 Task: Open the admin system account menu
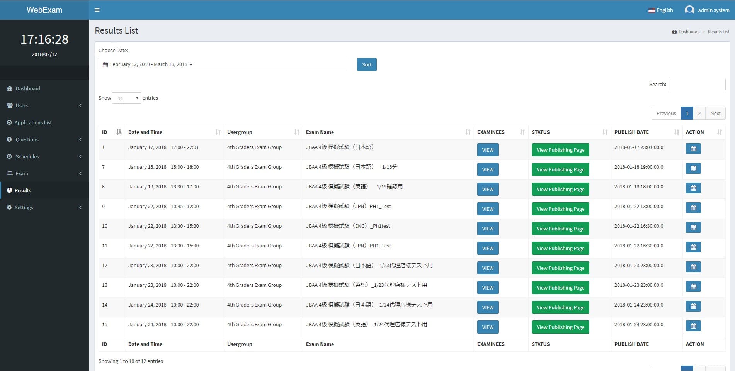coord(707,10)
